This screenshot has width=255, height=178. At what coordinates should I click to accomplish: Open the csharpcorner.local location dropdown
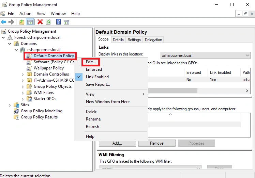206,55
